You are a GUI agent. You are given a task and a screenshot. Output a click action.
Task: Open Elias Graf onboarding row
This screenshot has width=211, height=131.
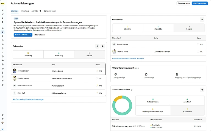pyautogui.click(x=58, y=93)
